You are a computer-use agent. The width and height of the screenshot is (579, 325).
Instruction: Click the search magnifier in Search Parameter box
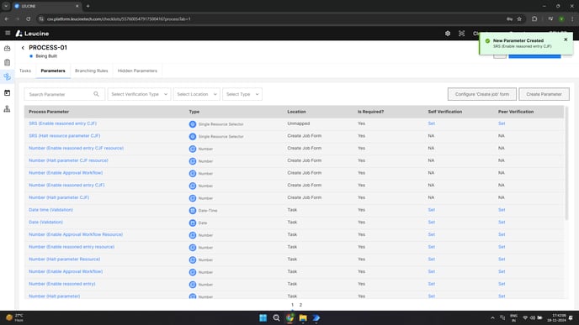pyautogui.click(x=96, y=94)
